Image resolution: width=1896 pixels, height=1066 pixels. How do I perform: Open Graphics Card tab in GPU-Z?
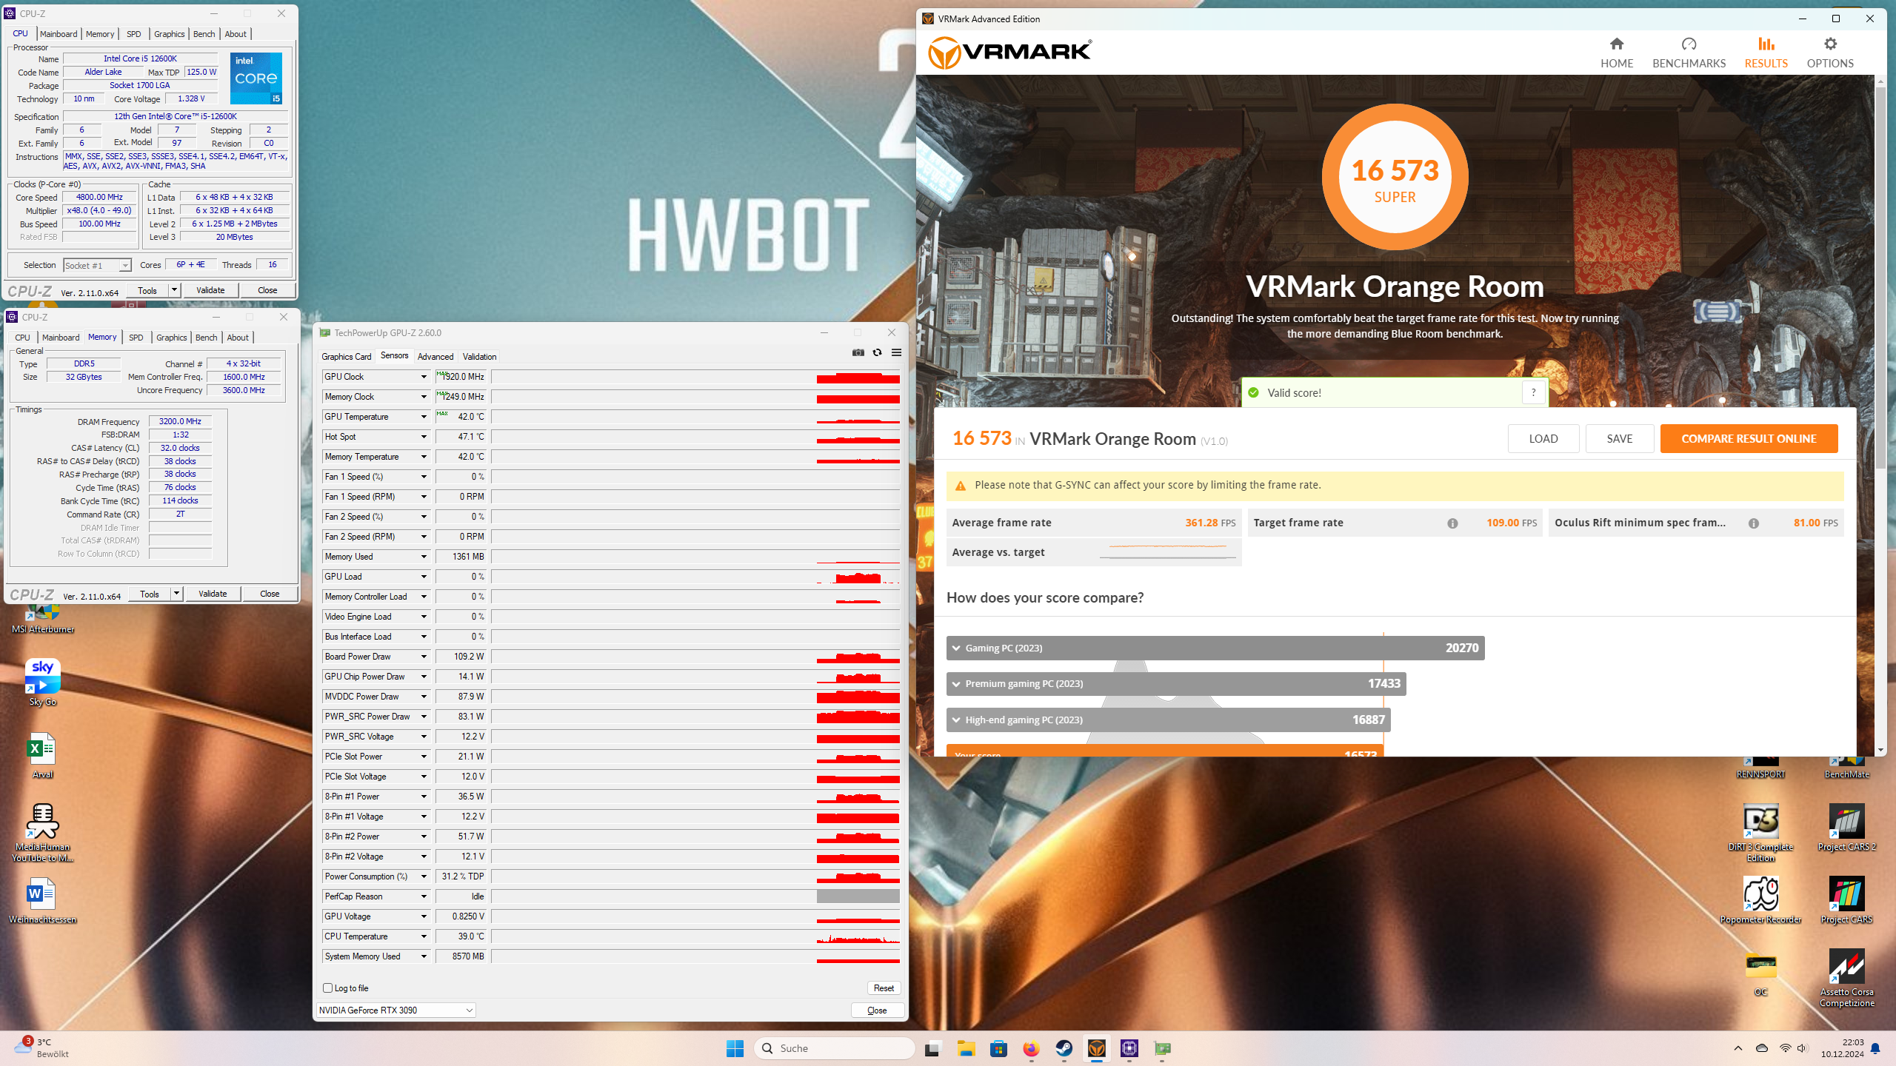point(346,356)
